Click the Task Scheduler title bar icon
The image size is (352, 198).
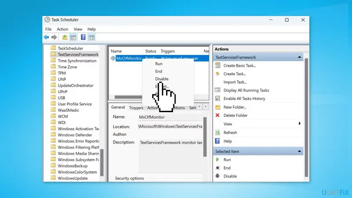coord(47,20)
